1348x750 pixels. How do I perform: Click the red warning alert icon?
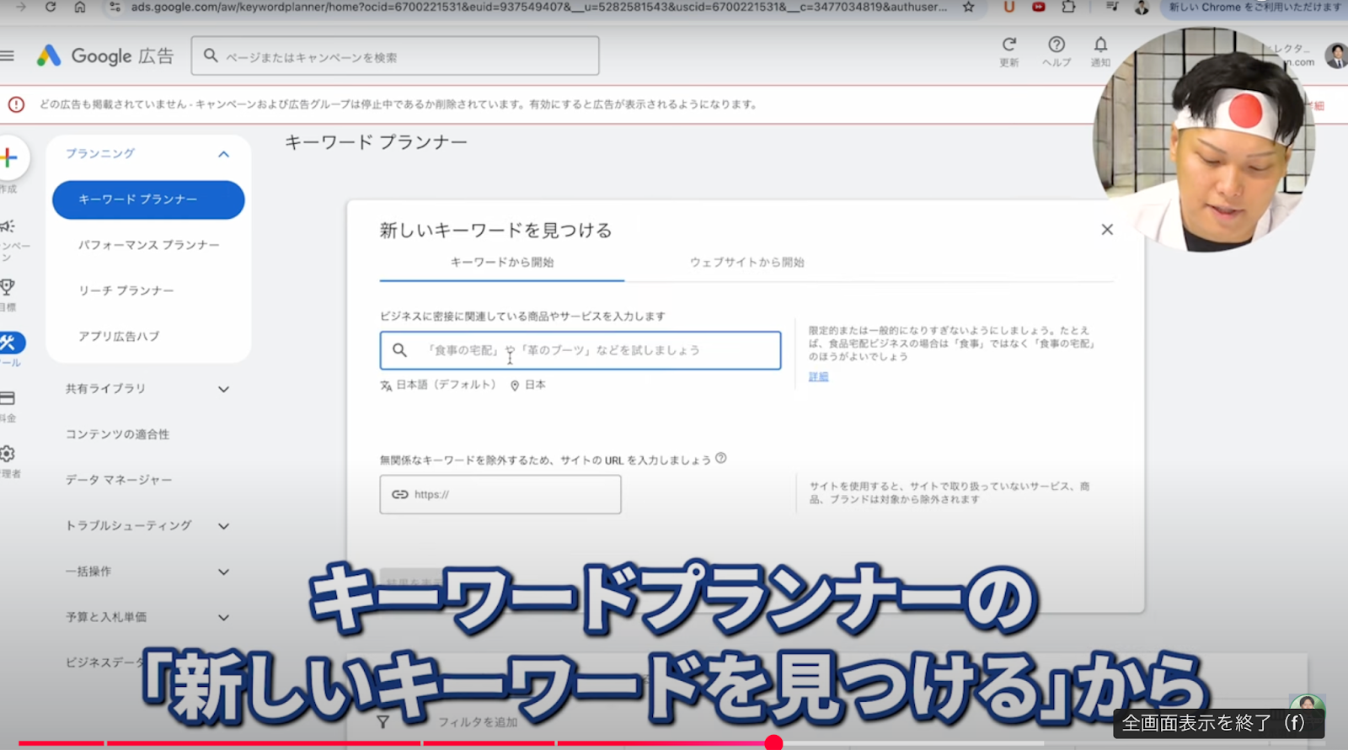(16, 104)
